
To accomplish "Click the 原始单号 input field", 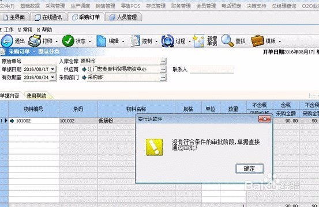I will (x=40, y=61).
